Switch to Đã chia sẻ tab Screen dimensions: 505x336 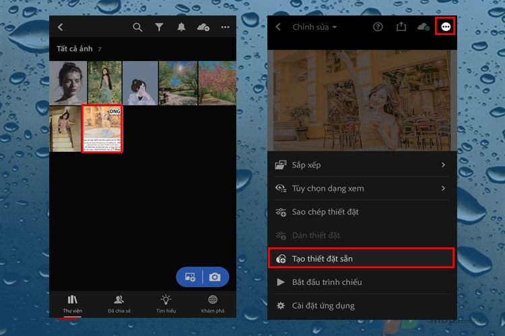pos(119,304)
